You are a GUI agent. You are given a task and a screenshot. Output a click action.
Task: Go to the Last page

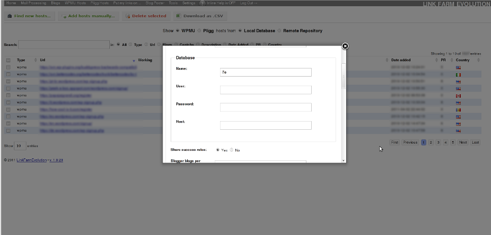point(475,143)
